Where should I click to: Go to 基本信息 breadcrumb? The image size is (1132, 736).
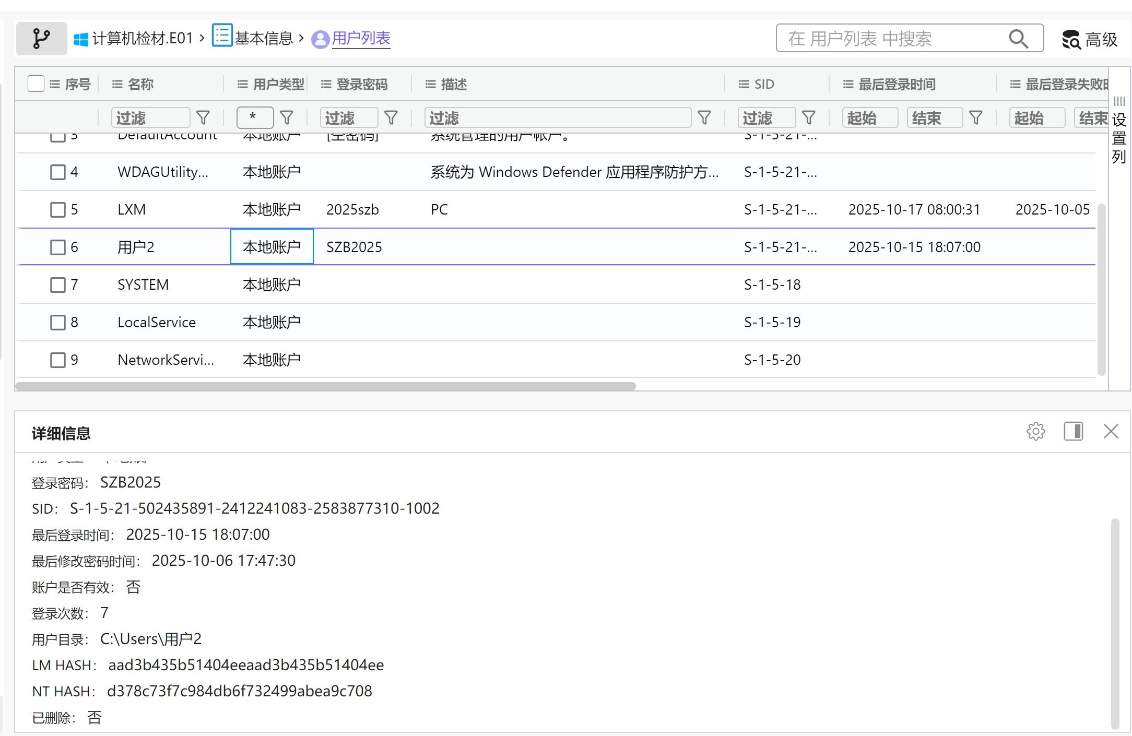263,38
